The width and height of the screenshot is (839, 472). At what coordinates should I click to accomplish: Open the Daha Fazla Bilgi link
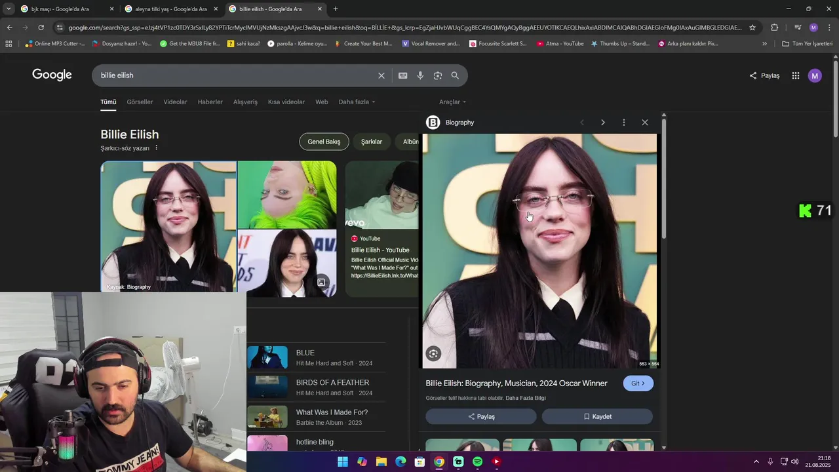(526, 398)
